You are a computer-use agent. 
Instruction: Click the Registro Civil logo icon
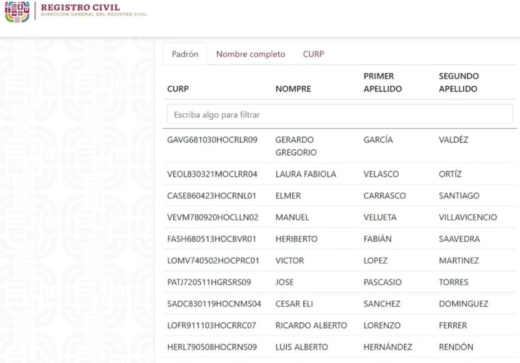pyautogui.click(x=17, y=12)
